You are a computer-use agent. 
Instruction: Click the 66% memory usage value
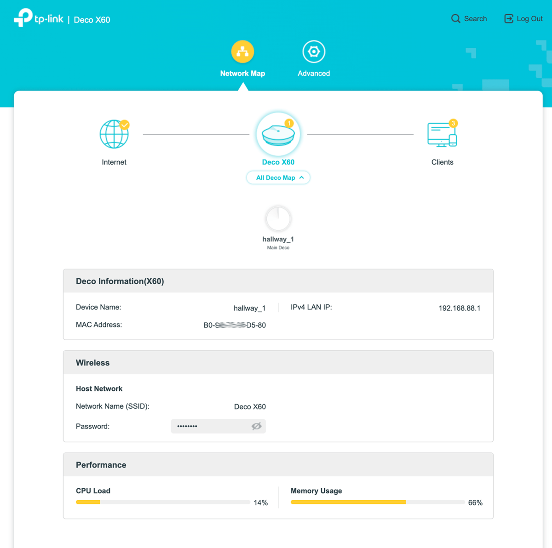(x=475, y=503)
